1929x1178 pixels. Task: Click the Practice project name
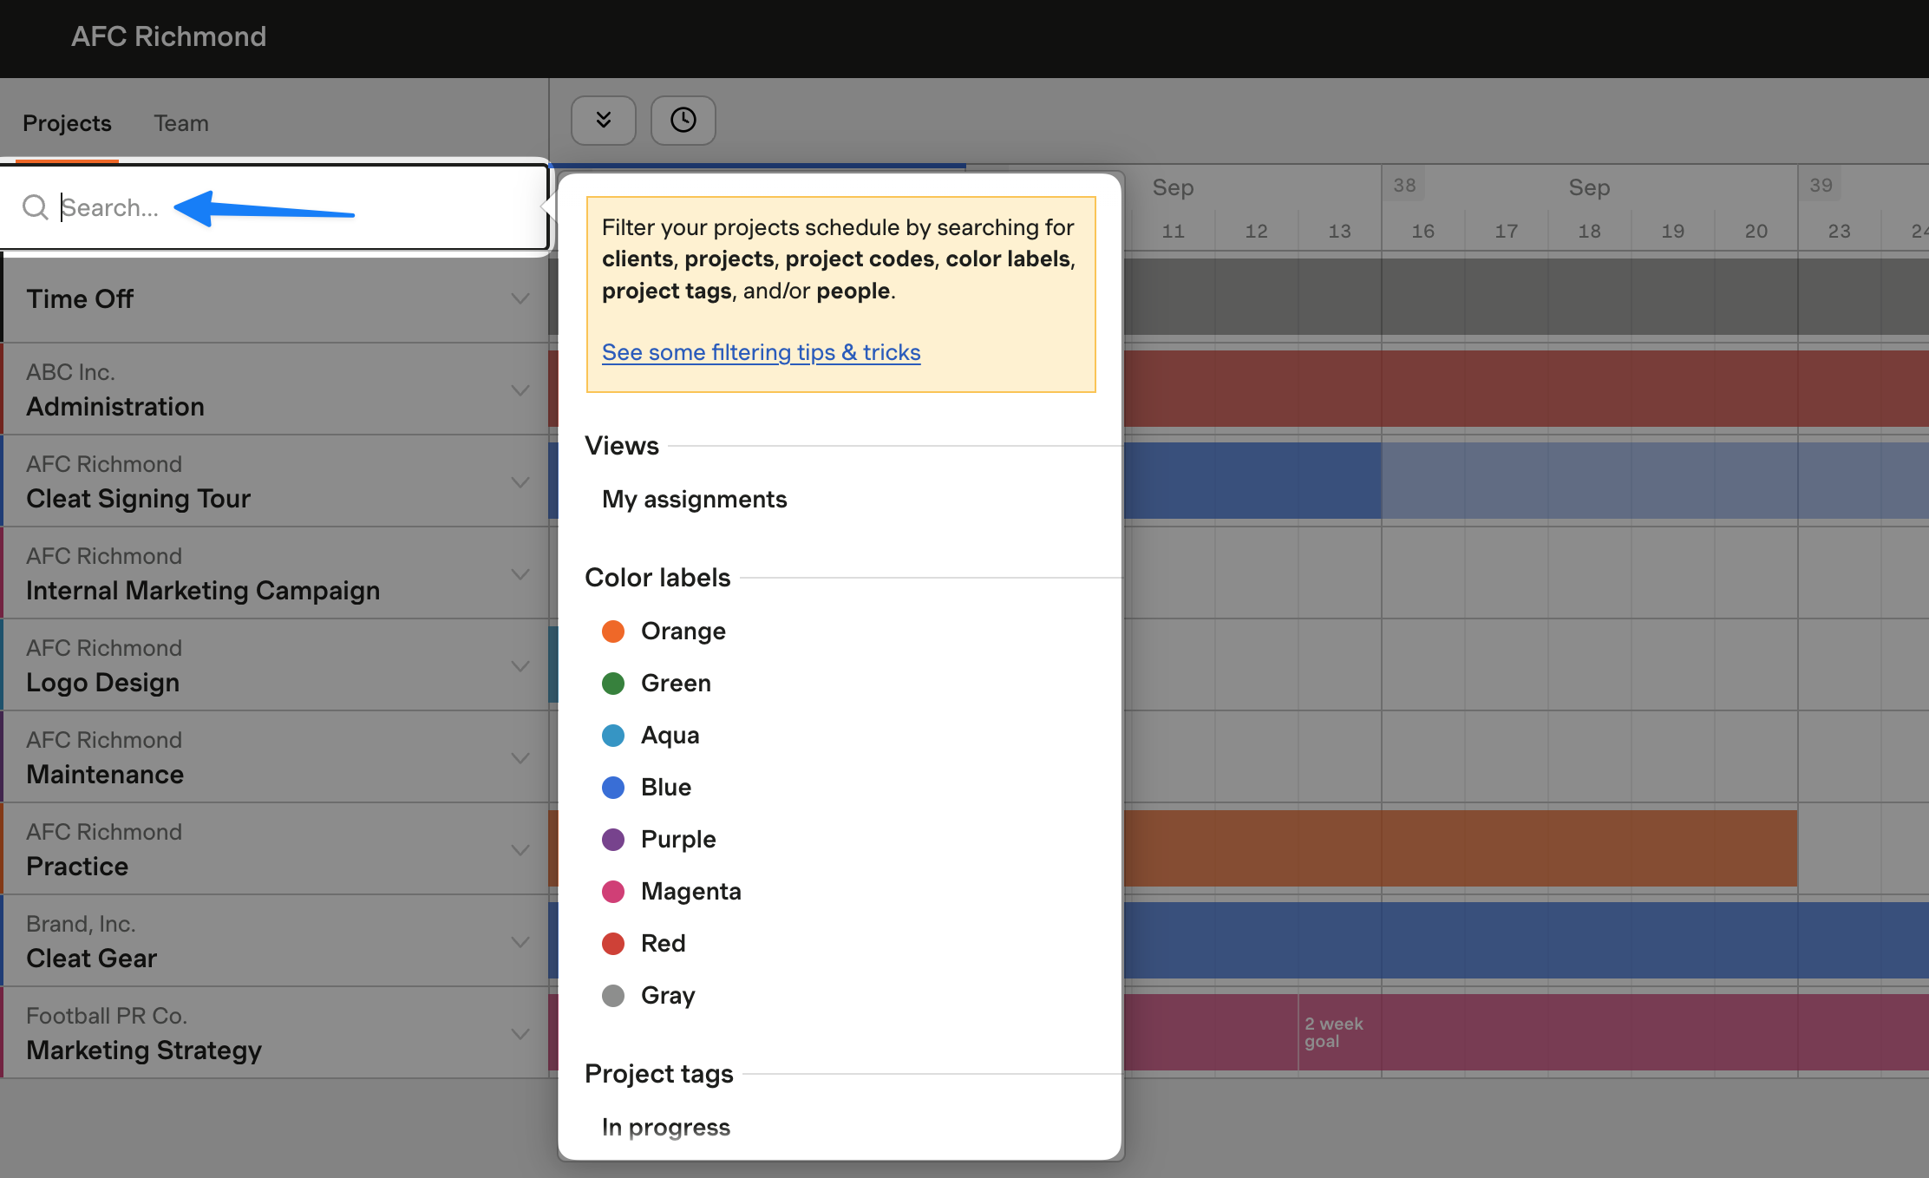click(77, 867)
